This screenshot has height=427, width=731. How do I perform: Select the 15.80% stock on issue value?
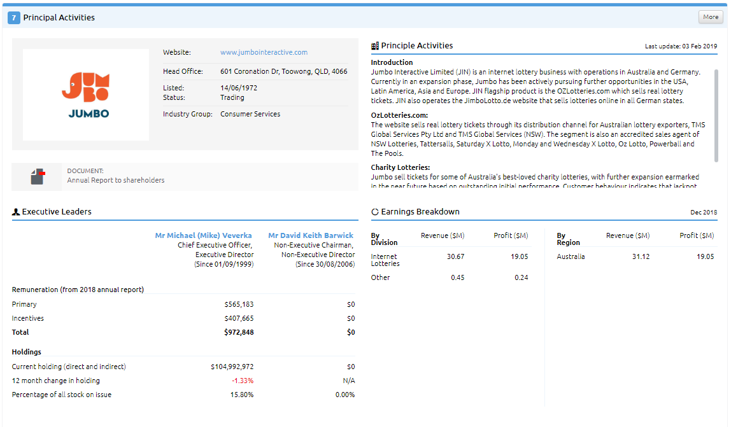pyautogui.click(x=242, y=395)
